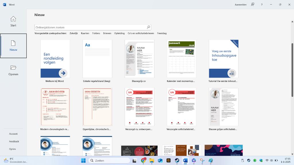This screenshot has width=294, height=165.
Task: Open Opties settings in sidebar
Action: click(x=12, y=149)
